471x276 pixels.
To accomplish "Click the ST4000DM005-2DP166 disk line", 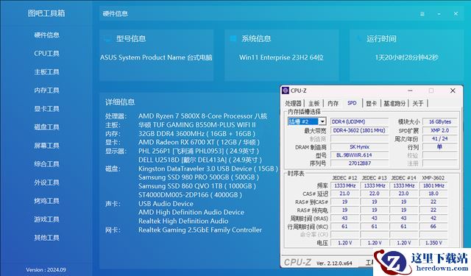I will pyautogui.click(x=190, y=195).
